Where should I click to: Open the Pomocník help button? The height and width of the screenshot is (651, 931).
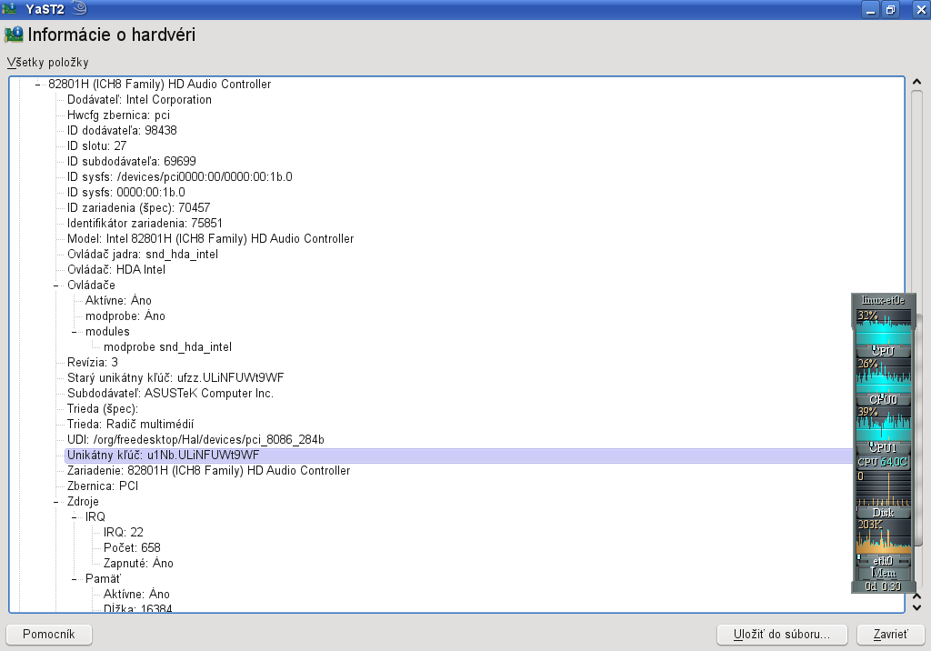tap(49, 635)
